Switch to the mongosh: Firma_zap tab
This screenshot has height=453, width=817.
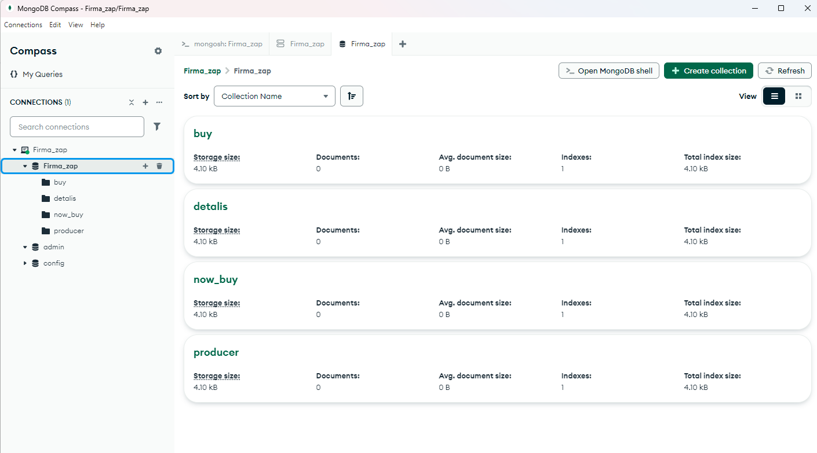tap(222, 44)
